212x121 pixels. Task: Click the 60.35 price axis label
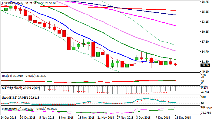pyautogui.click(x=205, y=32)
